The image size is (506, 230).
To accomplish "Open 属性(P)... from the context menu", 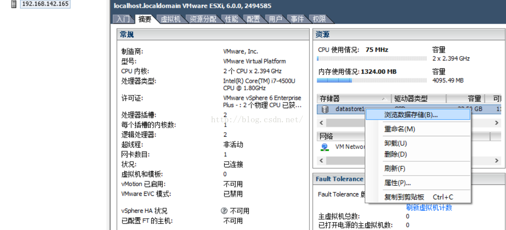I will pos(397,183).
